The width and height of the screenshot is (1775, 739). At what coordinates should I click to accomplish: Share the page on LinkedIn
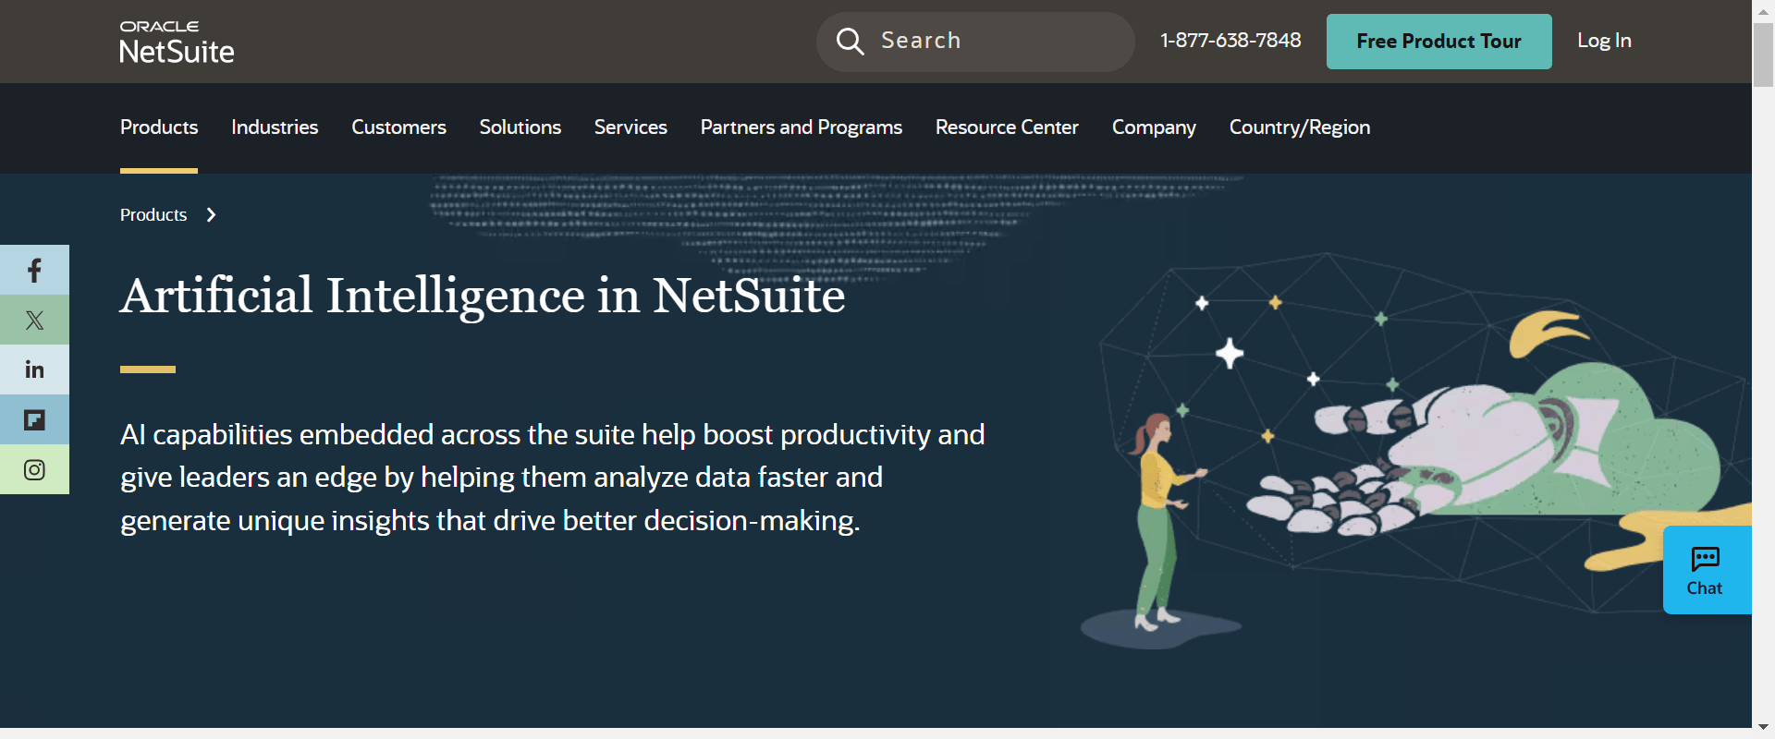pyautogui.click(x=34, y=369)
